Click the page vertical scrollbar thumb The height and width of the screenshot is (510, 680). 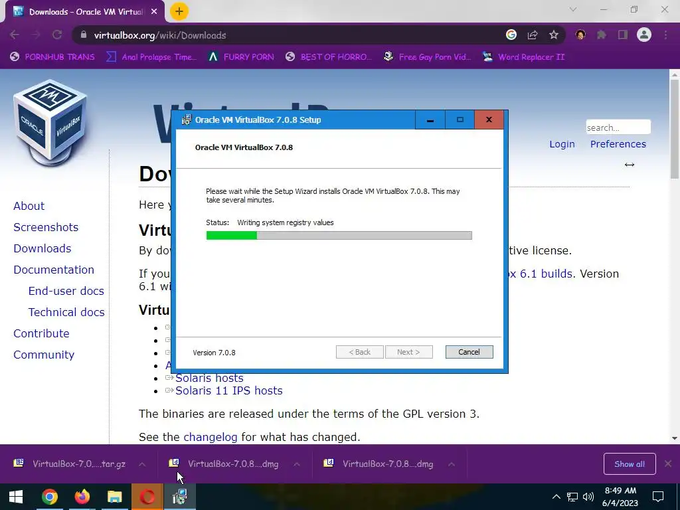(x=675, y=128)
